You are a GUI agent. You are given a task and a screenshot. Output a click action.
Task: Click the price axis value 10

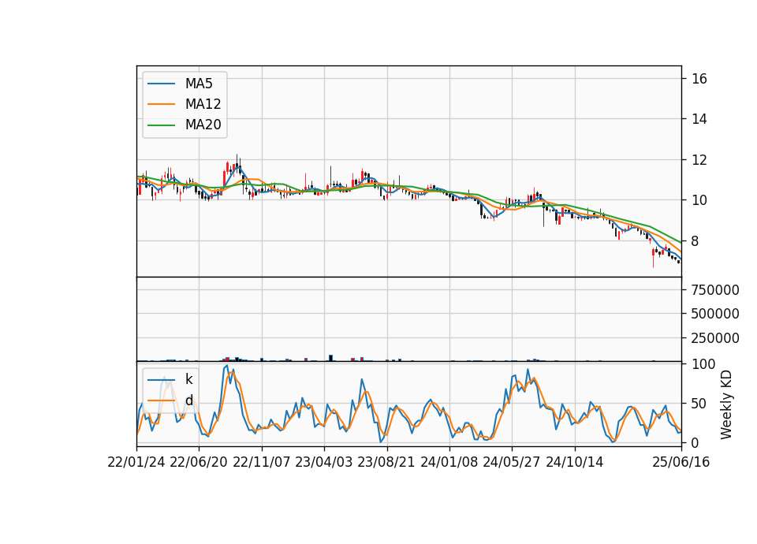coord(699,200)
